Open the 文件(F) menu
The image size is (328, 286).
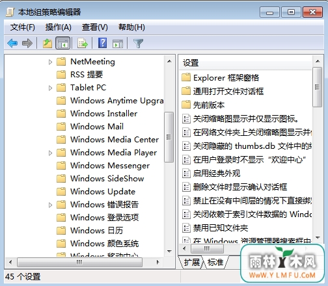pyautogui.click(x=23, y=27)
